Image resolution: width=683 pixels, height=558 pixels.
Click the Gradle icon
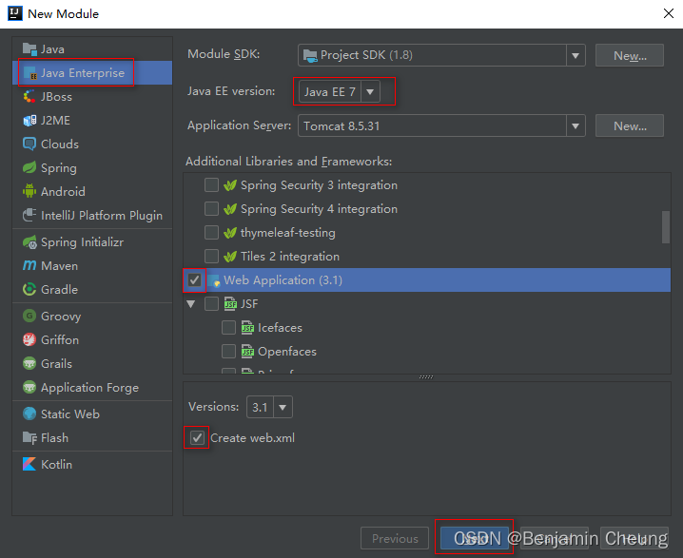point(29,289)
